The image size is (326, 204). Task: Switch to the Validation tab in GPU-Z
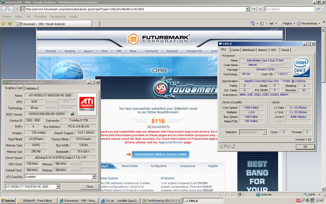tap(31, 88)
